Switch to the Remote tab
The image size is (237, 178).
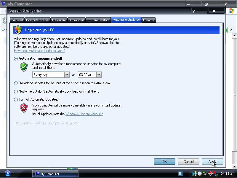[149, 20]
